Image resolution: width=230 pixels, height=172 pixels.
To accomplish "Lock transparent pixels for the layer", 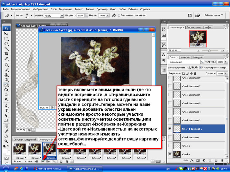I will click(x=184, y=73).
